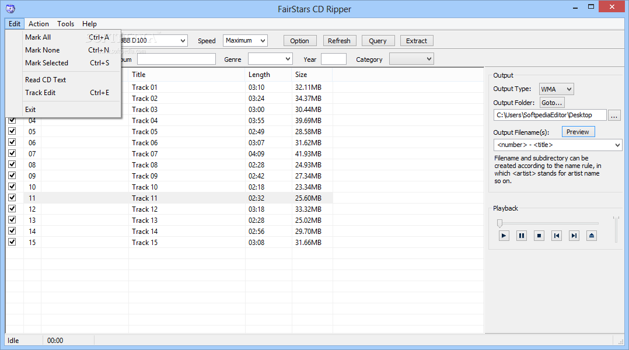This screenshot has height=350, width=629.
Task: Open the Output Type WMA dropdown
Action: pyautogui.click(x=557, y=89)
